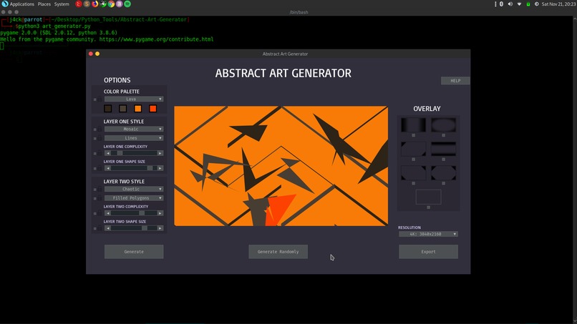
Task: Launch Firefox from the top panel
Action: 95,4
